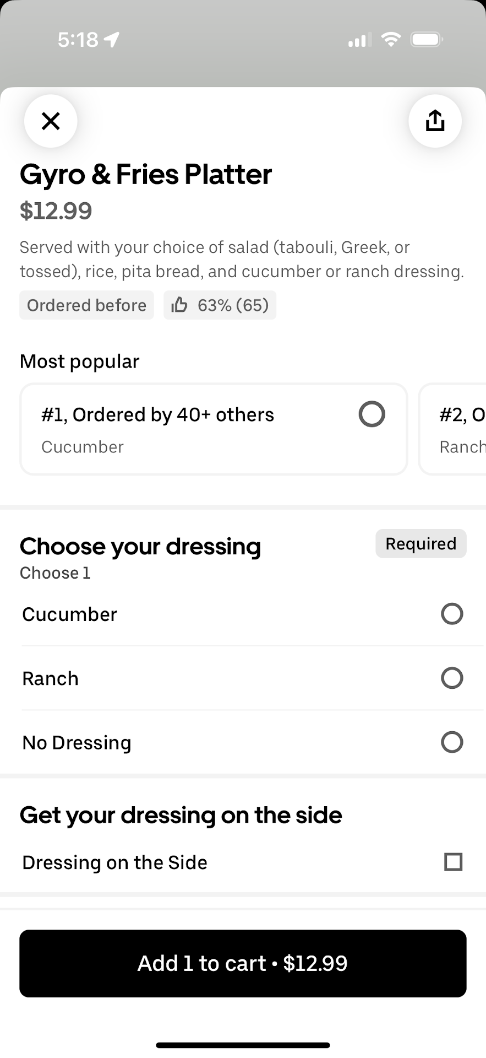Tap the Wi-Fi status bar icon
Viewport: 486px width, 1058px height.
click(x=391, y=40)
